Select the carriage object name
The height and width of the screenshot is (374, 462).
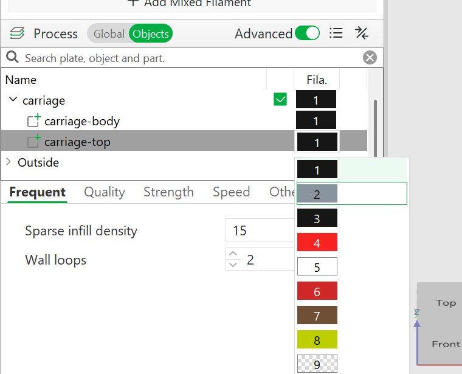(x=44, y=100)
